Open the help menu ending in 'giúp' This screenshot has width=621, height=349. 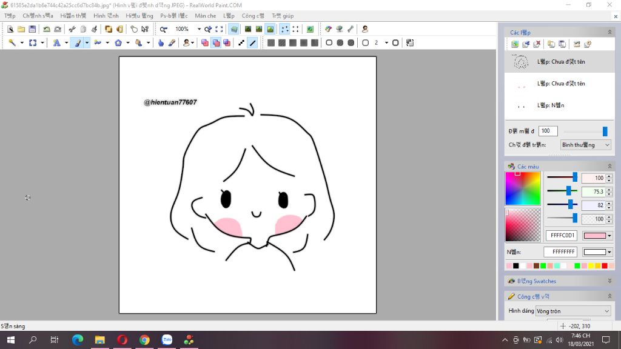283,16
